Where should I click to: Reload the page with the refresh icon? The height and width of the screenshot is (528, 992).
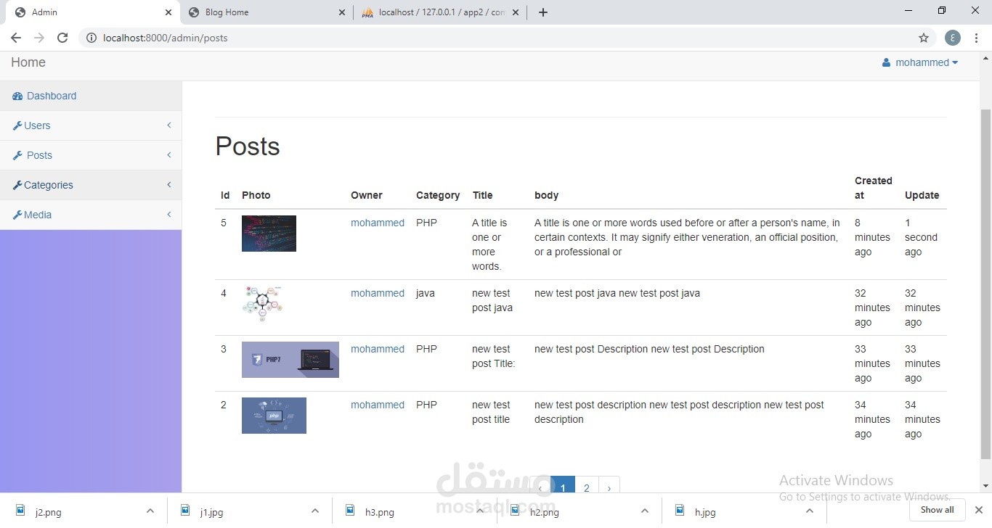coord(62,38)
